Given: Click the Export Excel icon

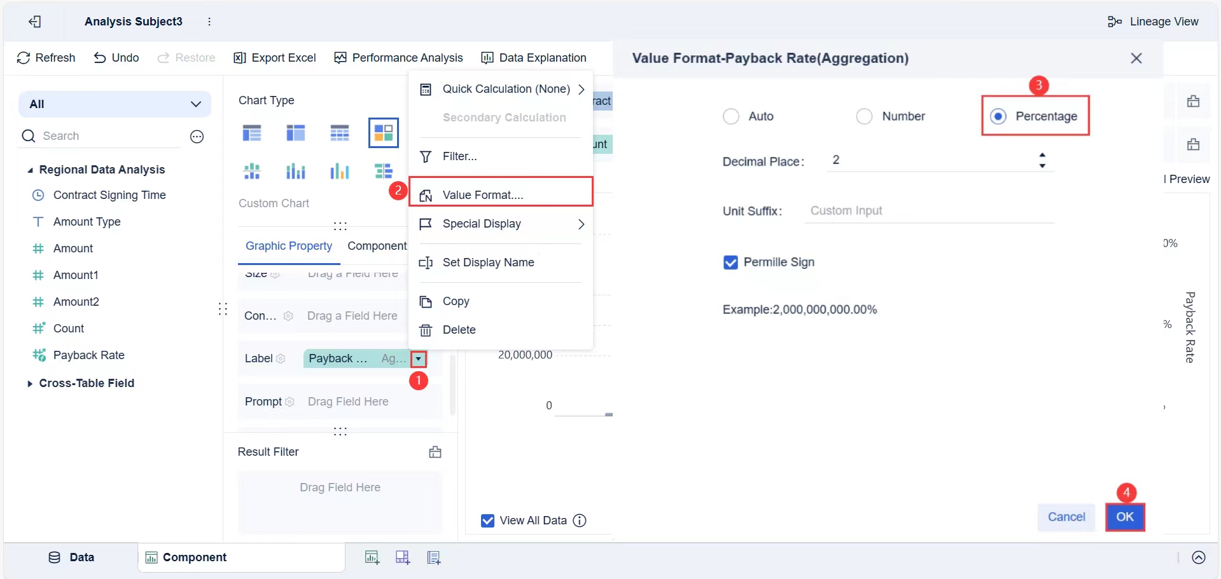Looking at the screenshot, I should tap(239, 58).
